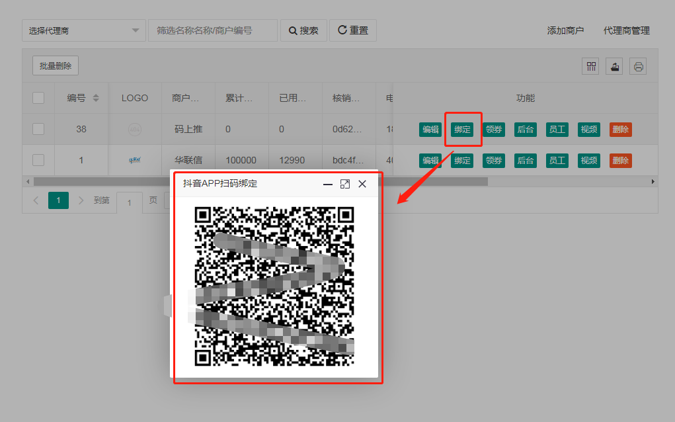Click the 功能 column header
The width and height of the screenshot is (675, 422).
pos(526,98)
